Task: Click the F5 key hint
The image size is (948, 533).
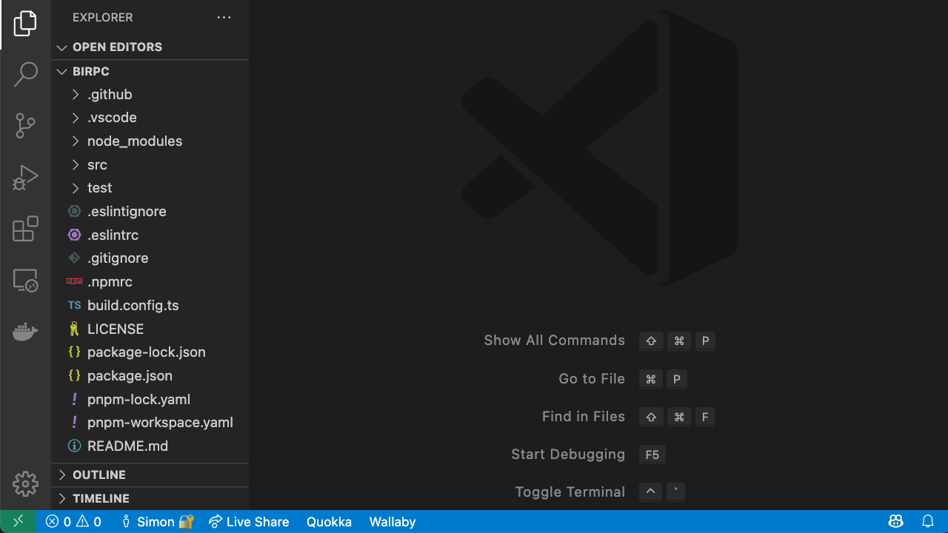Action: point(652,455)
